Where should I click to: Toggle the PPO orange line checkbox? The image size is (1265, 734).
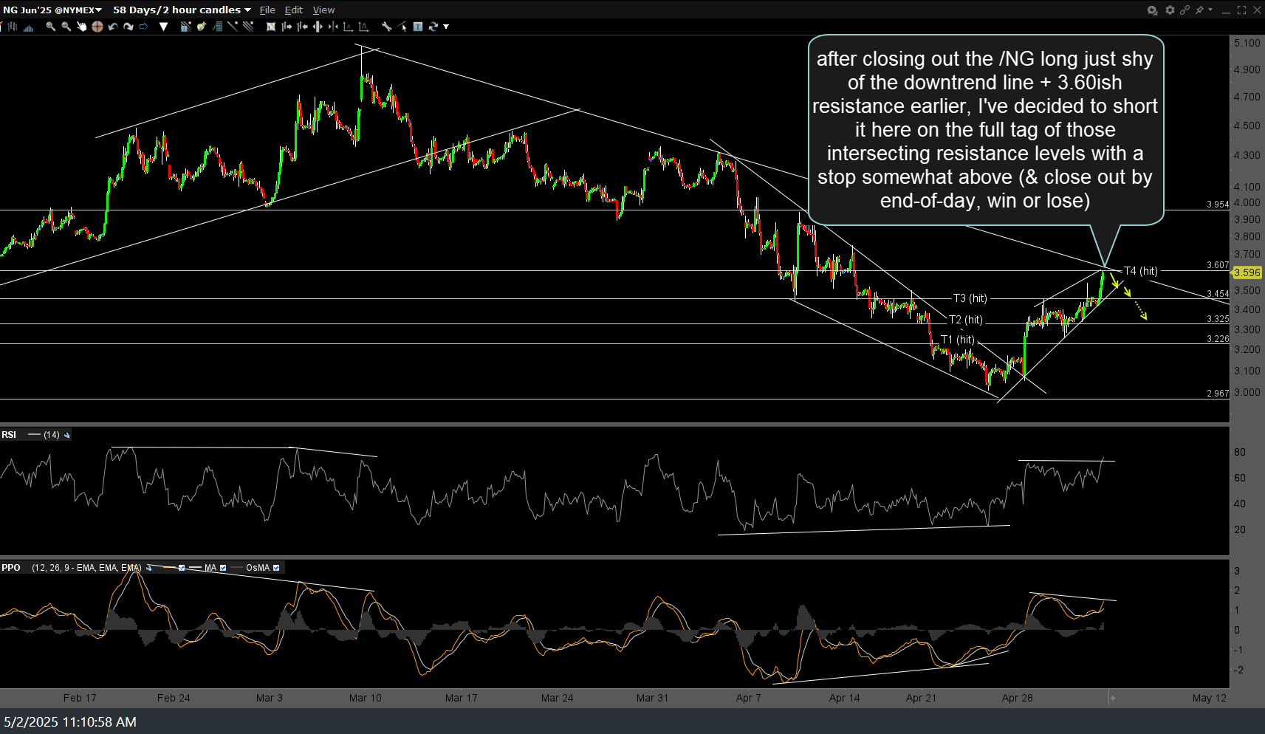(182, 568)
